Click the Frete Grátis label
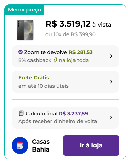 (x=34, y=78)
